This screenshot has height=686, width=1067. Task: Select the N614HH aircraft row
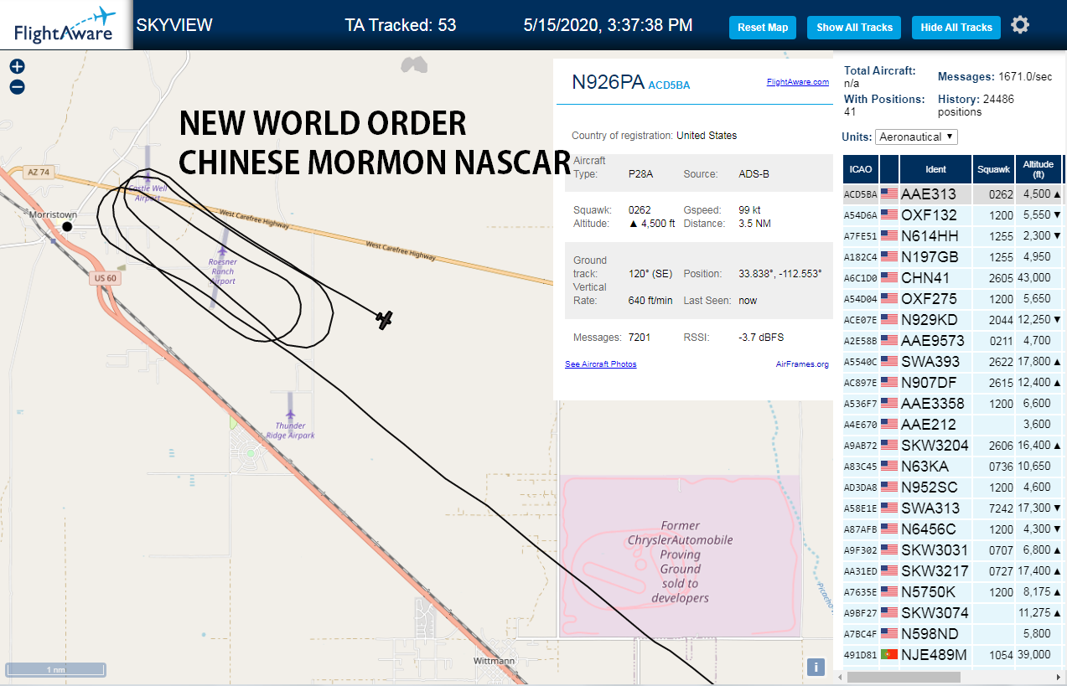tap(953, 236)
